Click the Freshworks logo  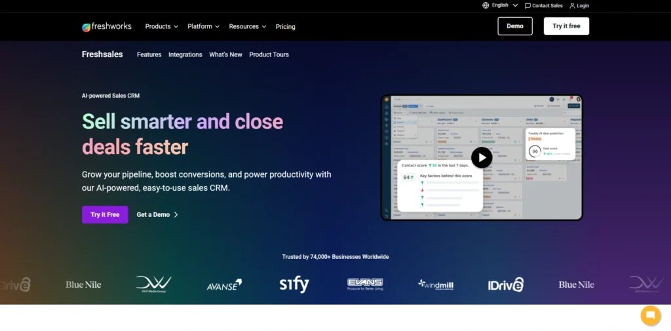point(107,27)
